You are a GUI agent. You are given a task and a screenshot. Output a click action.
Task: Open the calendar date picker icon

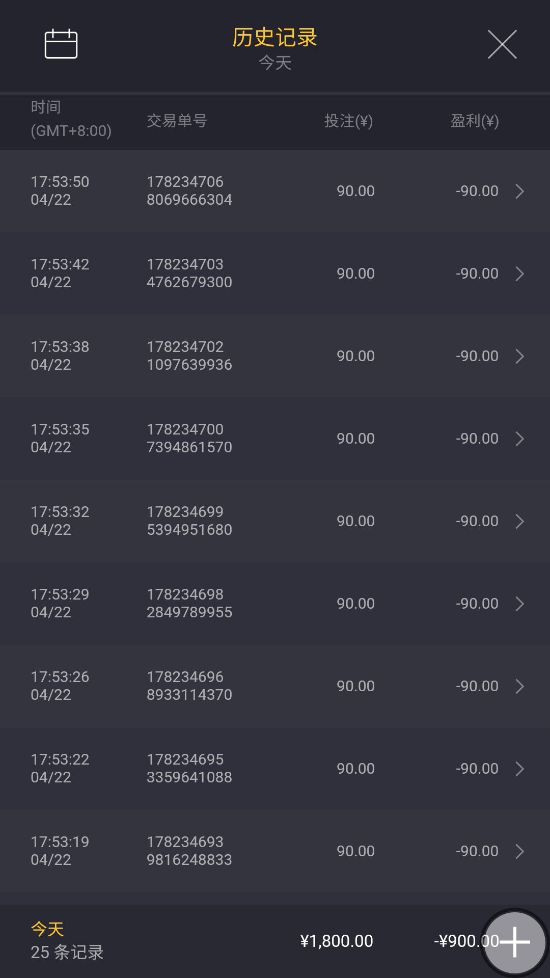(61, 44)
